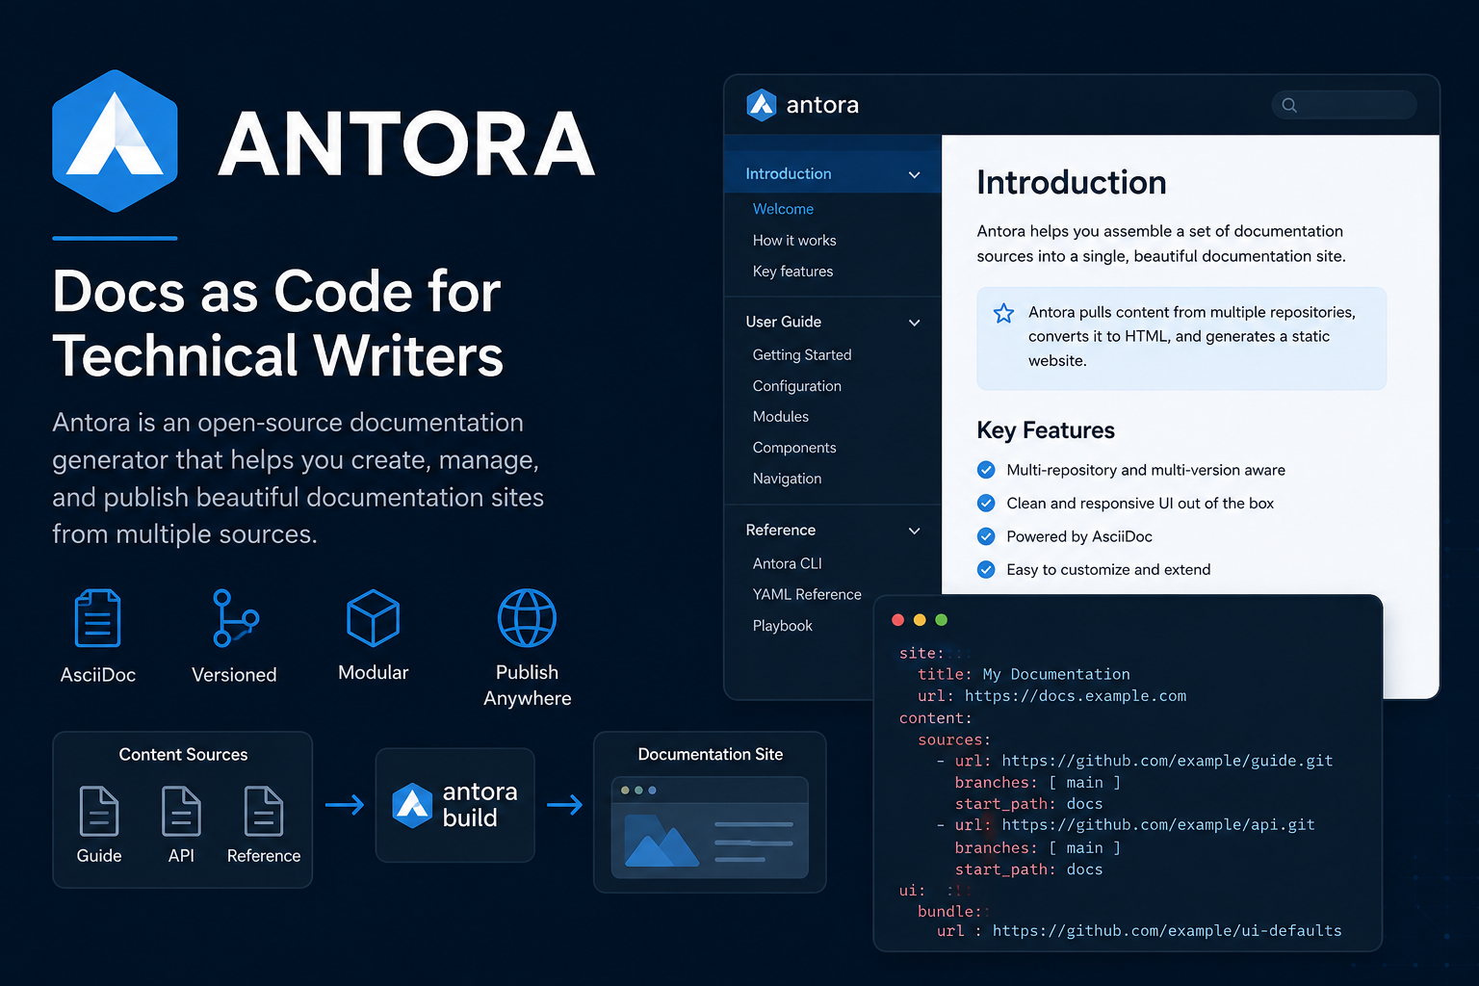Image resolution: width=1479 pixels, height=986 pixels.
Task: Click the 'Content Sources' label
Action: [x=183, y=754]
